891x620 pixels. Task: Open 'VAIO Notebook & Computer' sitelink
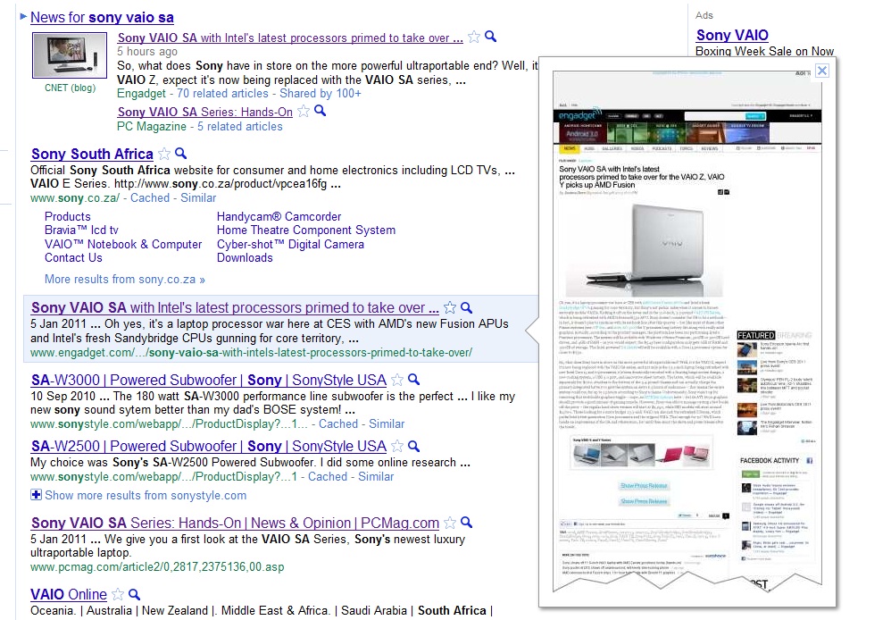coord(123,245)
